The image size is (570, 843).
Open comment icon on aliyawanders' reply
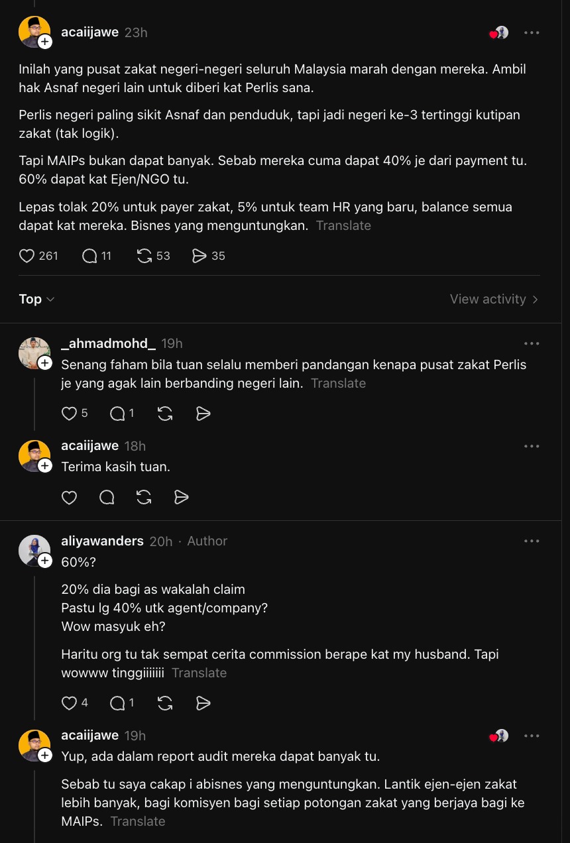pyautogui.click(x=116, y=702)
